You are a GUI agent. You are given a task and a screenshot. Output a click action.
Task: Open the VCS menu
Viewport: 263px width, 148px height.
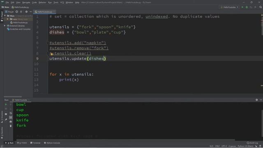(62, 2)
